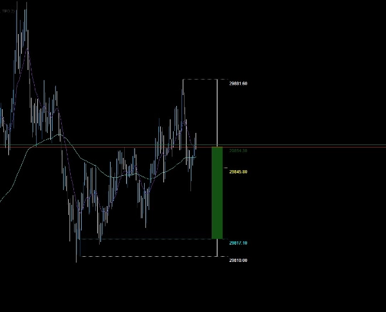Viewport: 386px width, 312px height.
Task: Click the green 29854.30 price label
Action: 238,151
